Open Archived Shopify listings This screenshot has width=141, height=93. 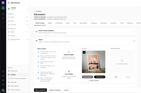[x=17, y=25]
